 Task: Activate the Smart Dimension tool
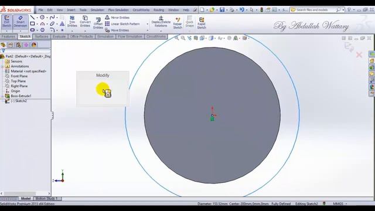tap(21, 22)
